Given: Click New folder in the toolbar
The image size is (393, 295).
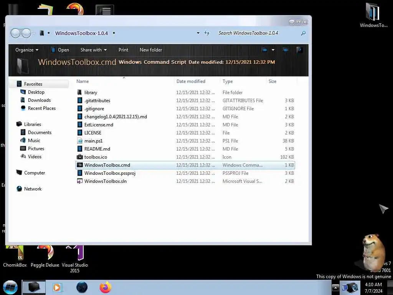Looking at the screenshot, I should point(151,50).
